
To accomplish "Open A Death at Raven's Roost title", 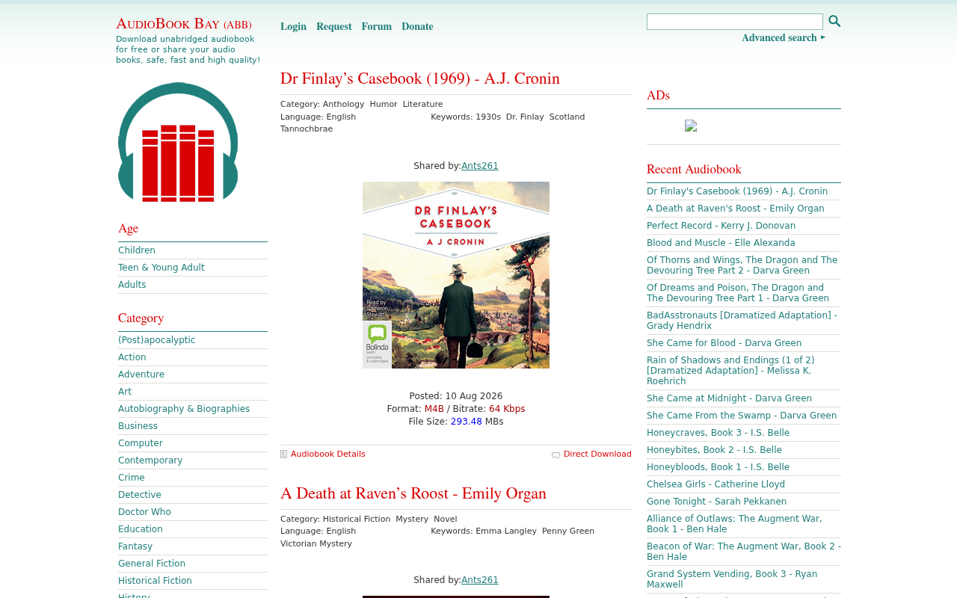I will coord(413,494).
